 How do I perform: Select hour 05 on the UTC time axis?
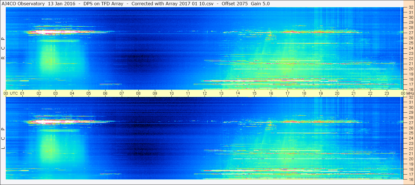(89, 93)
